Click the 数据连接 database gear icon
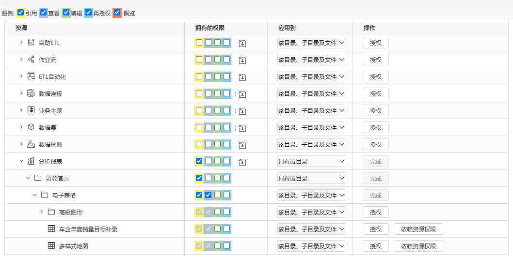This screenshot has width=513, height=259. coord(31,93)
